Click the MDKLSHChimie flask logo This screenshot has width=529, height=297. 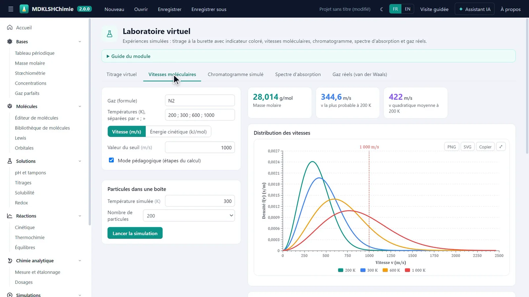pyautogui.click(x=24, y=9)
